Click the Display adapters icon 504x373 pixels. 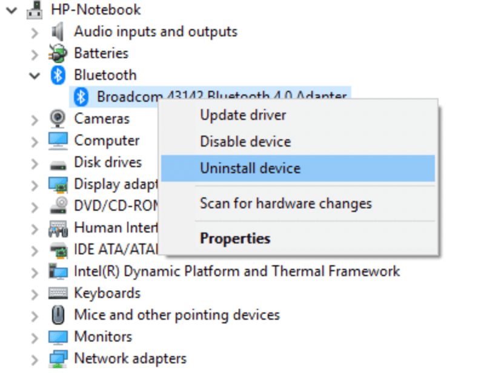[59, 184]
